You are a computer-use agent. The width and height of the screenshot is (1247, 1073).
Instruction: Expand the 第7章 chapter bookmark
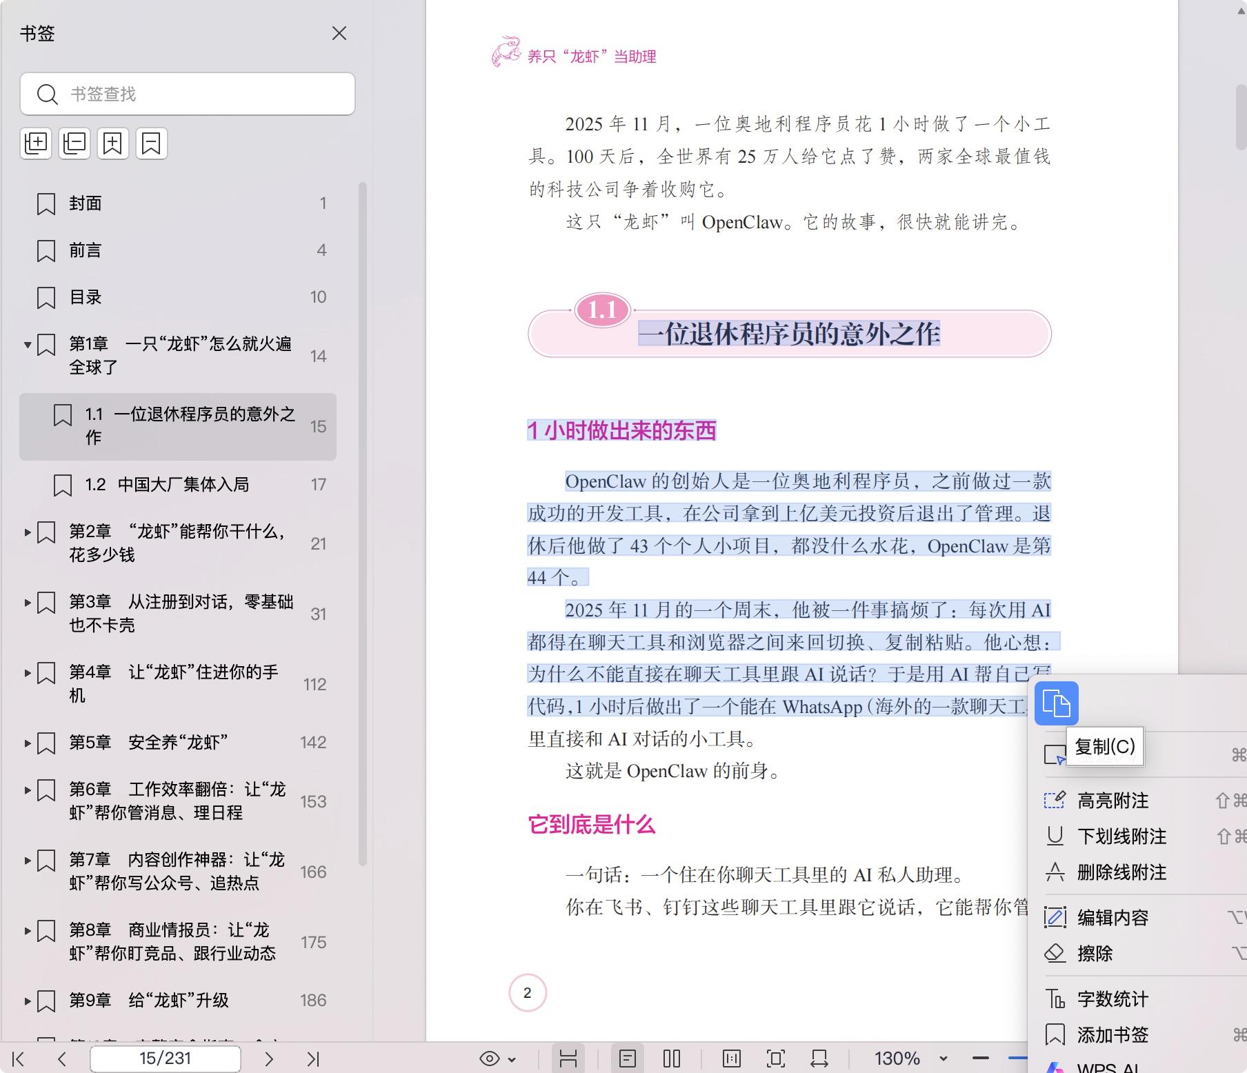(x=28, y=861)
